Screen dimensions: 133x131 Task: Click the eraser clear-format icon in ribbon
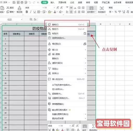point(60,12)
